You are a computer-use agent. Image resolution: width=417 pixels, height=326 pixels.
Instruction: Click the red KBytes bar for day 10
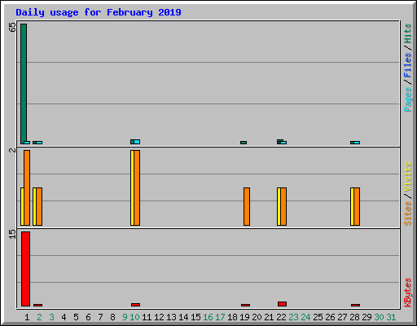coord(135,305)
